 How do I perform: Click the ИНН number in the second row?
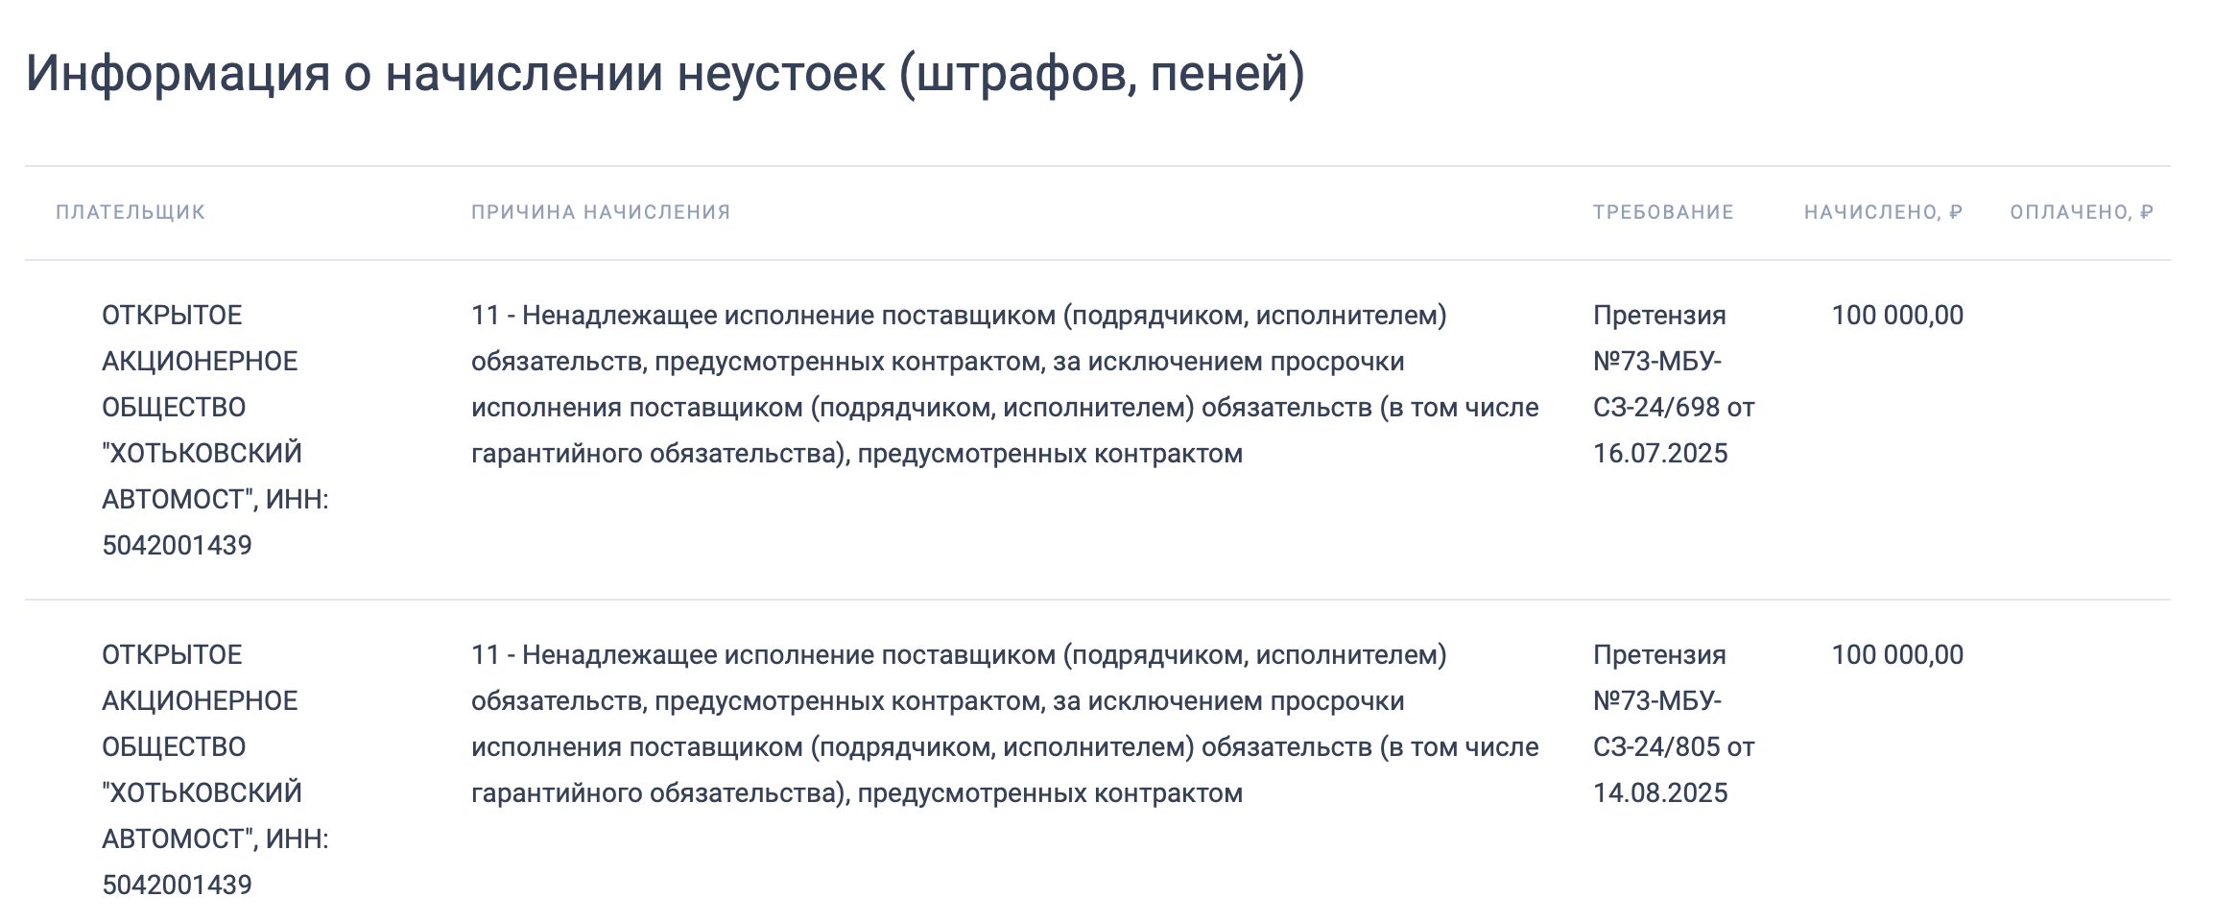177,886
